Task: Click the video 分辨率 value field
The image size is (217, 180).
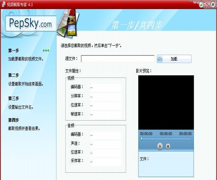Action: (105, 96)
